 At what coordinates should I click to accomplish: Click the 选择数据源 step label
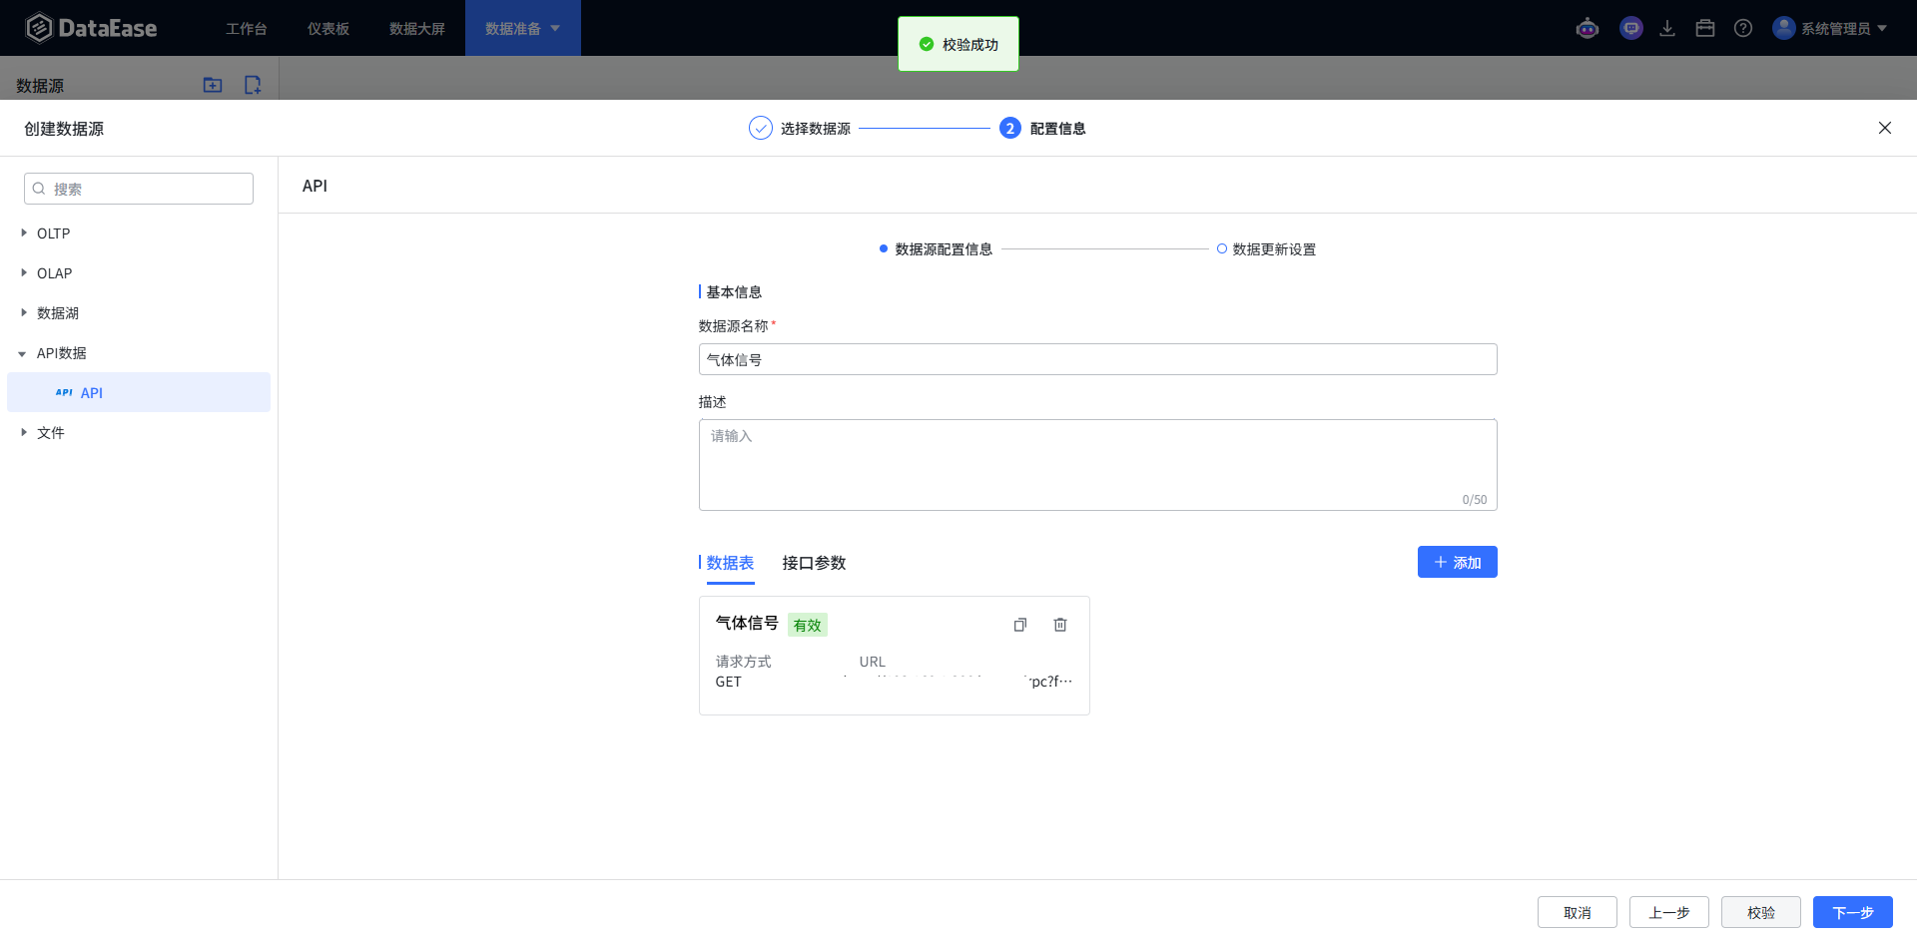pos(816,128)
